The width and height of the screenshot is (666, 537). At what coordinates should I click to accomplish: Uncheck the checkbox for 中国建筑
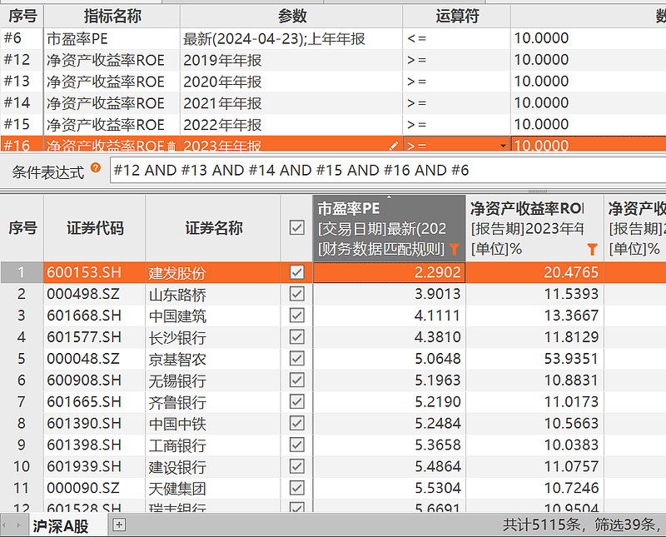click(x=297, y=316)
